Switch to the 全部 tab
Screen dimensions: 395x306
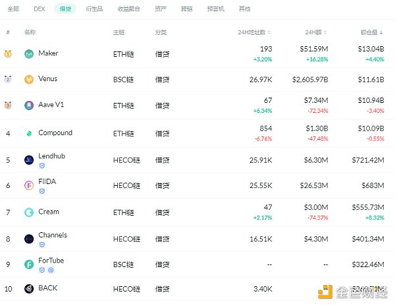tap(13, 9)
